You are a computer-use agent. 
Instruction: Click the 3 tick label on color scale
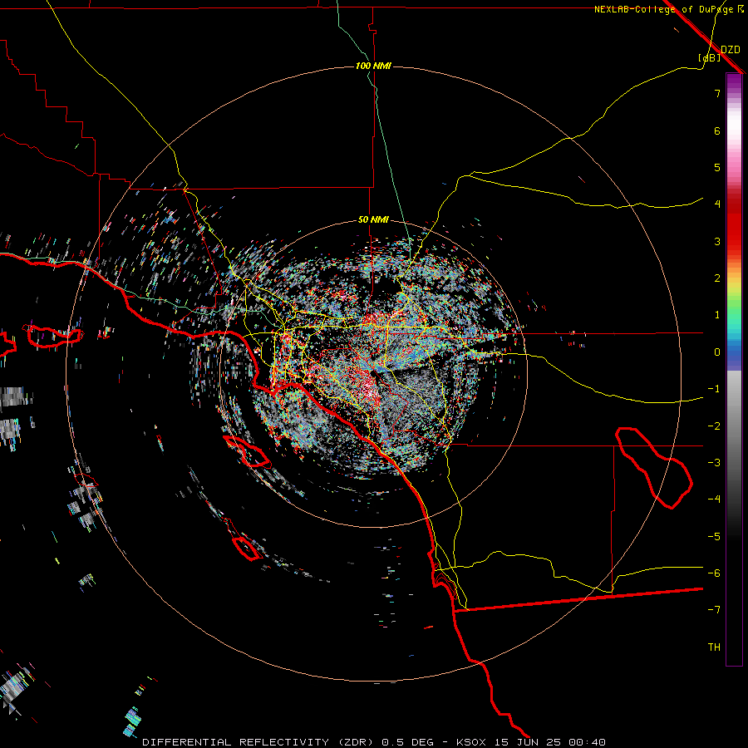[x=717, y=241]
